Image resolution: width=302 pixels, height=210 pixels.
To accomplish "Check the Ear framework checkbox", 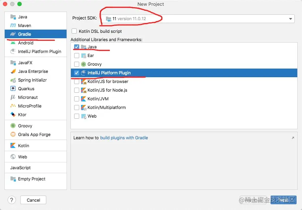I will (77, 56).
